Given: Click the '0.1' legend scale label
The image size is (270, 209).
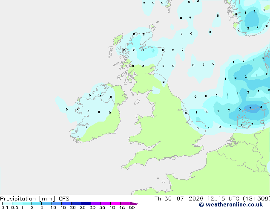Looking at the screenshot, I should [5, 207].
